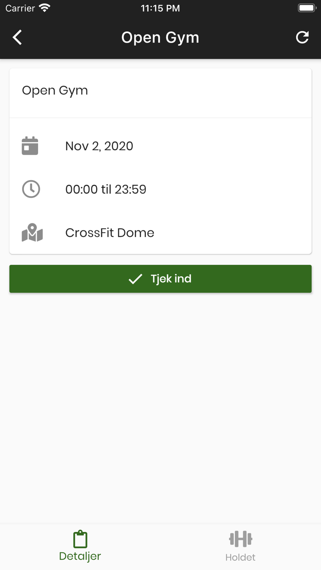Tap the clock icon beside the class times
Image resolution: width=321 pixels, height=570 pixels.
click(30, 189)
